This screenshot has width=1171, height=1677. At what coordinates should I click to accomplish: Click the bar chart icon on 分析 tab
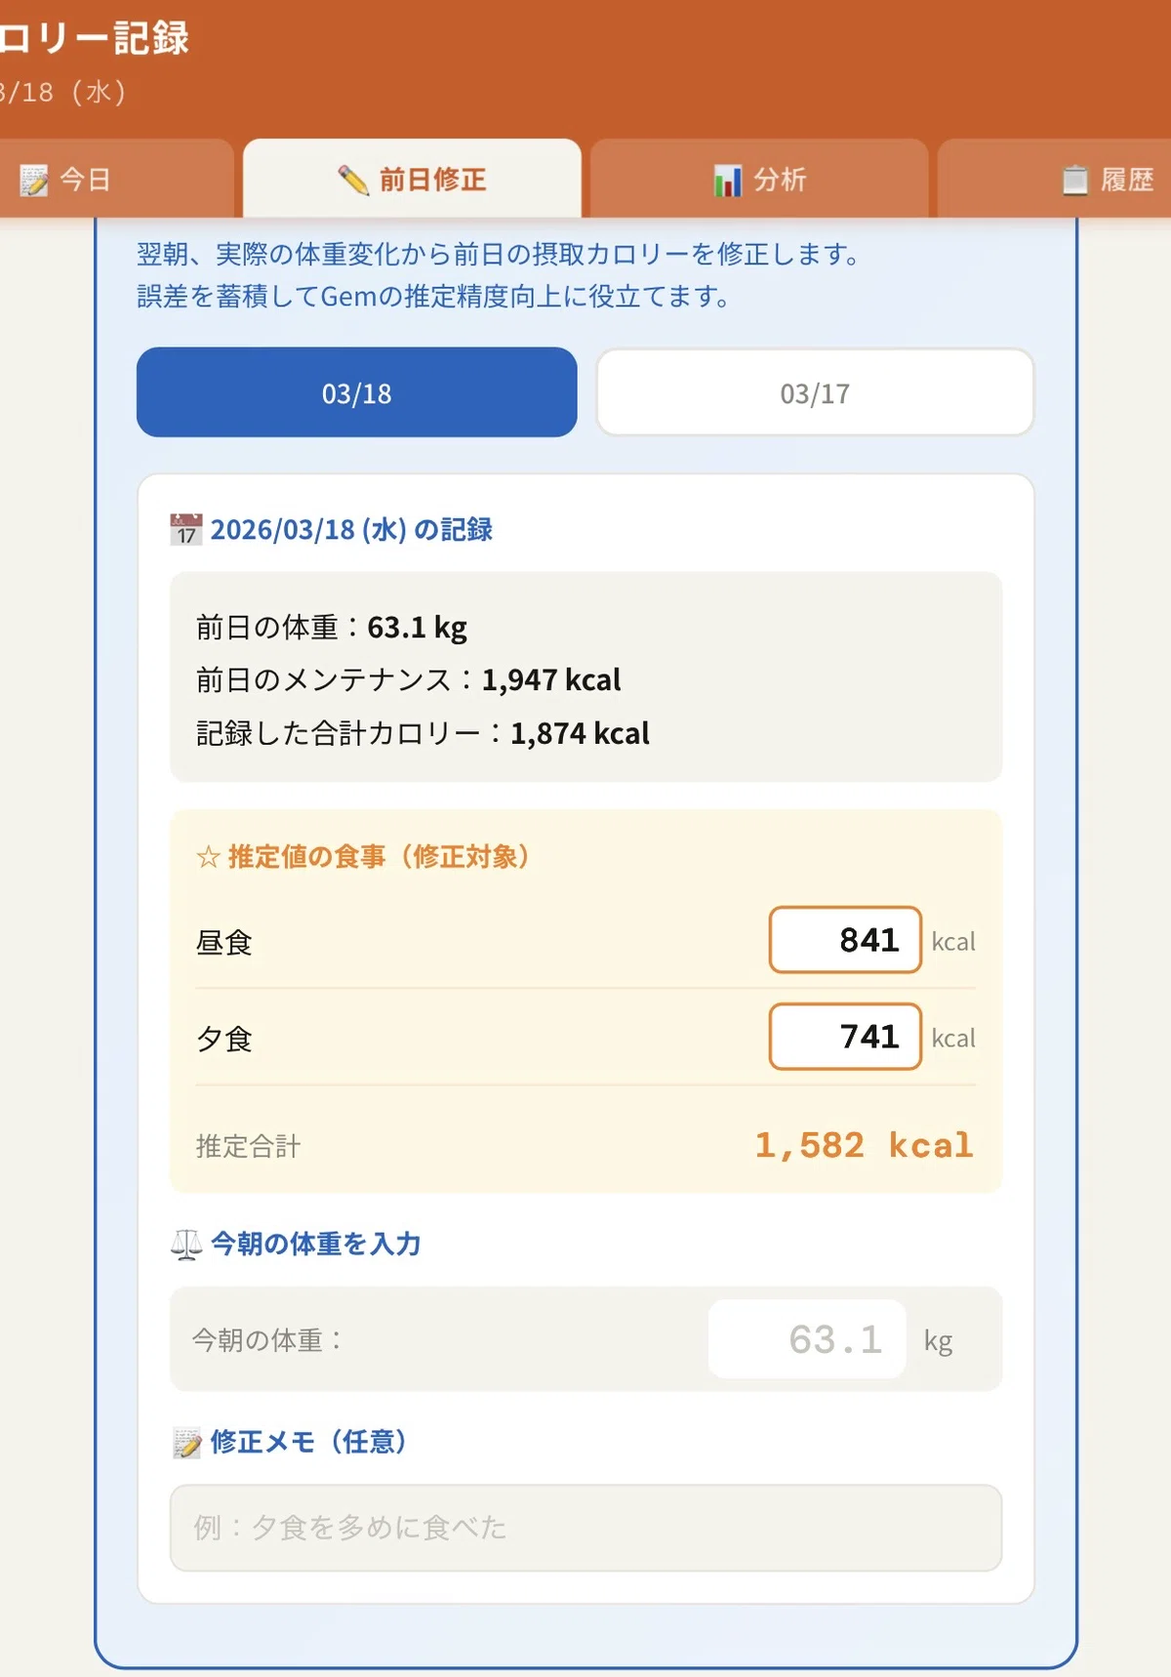[727, 181]
